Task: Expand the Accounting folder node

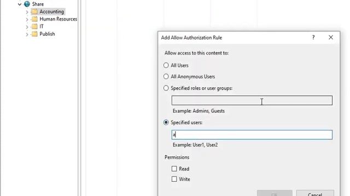Action: coord(27,12)
